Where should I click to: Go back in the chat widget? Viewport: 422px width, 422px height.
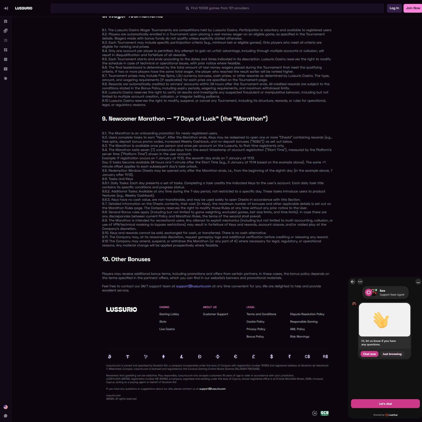(x=353, y=282)
